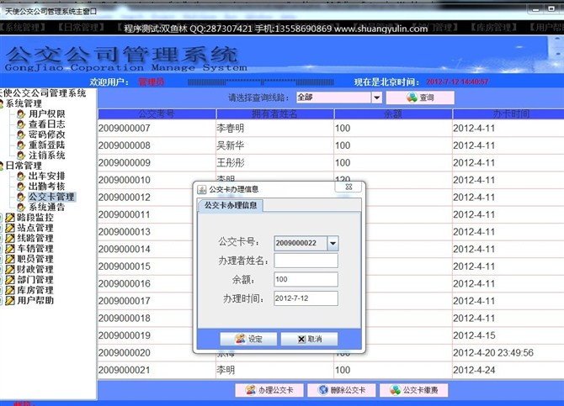Open the 系统管理 top menu

coord(23,27)
